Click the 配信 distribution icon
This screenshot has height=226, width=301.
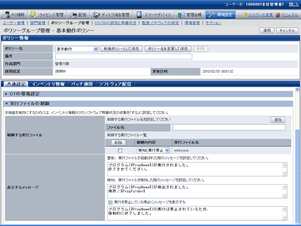click(73, 15)
